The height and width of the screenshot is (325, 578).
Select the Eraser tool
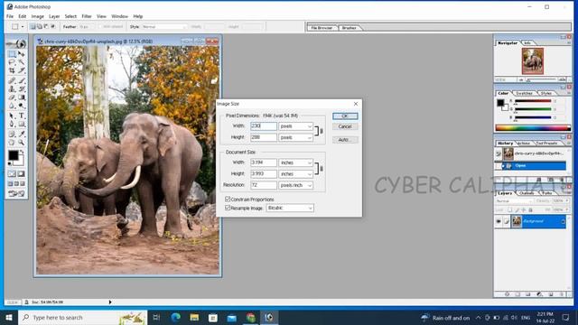[x=12, y=97]
